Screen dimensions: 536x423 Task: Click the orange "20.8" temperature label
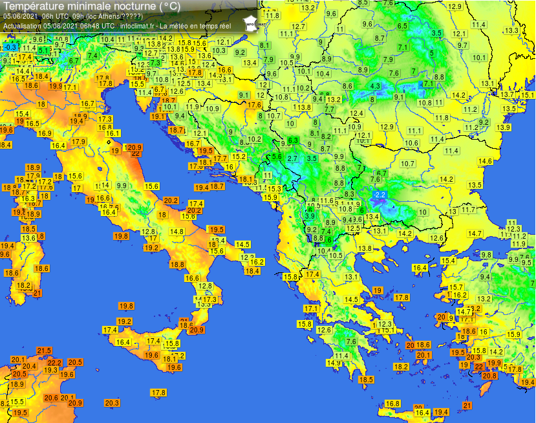click(x=489, y=376)
